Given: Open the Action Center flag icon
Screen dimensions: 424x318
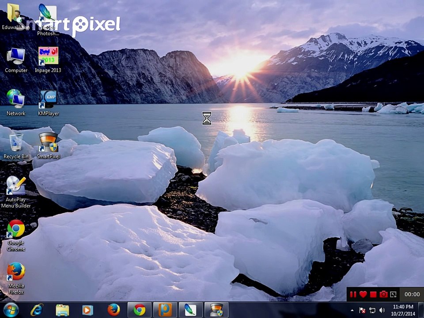Looking at the screenshot, I should 362,310.
